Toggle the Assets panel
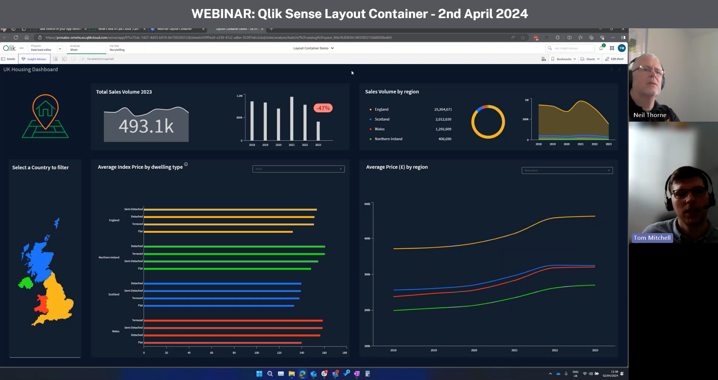The width and height of the screenshot is (718, 380). pos(8,59)
